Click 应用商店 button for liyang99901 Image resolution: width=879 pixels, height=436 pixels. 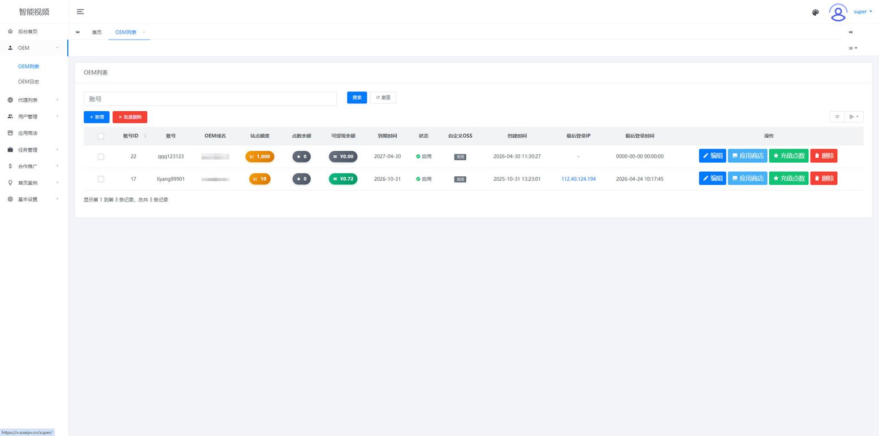tap(747, 178)
